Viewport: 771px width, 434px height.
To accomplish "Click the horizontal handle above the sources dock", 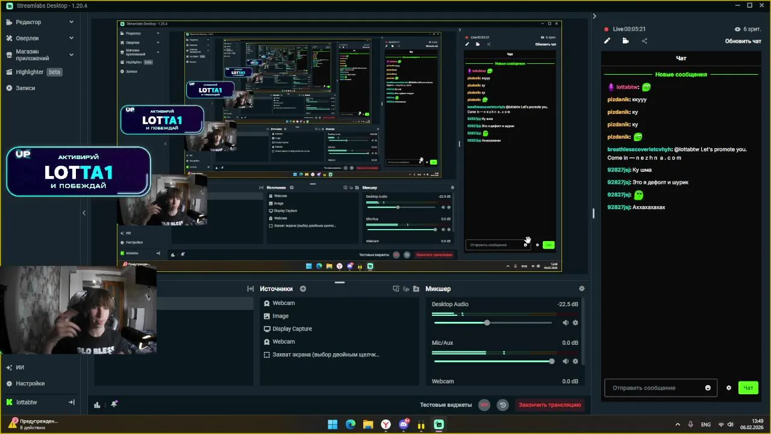I will (x=340, y=282).
